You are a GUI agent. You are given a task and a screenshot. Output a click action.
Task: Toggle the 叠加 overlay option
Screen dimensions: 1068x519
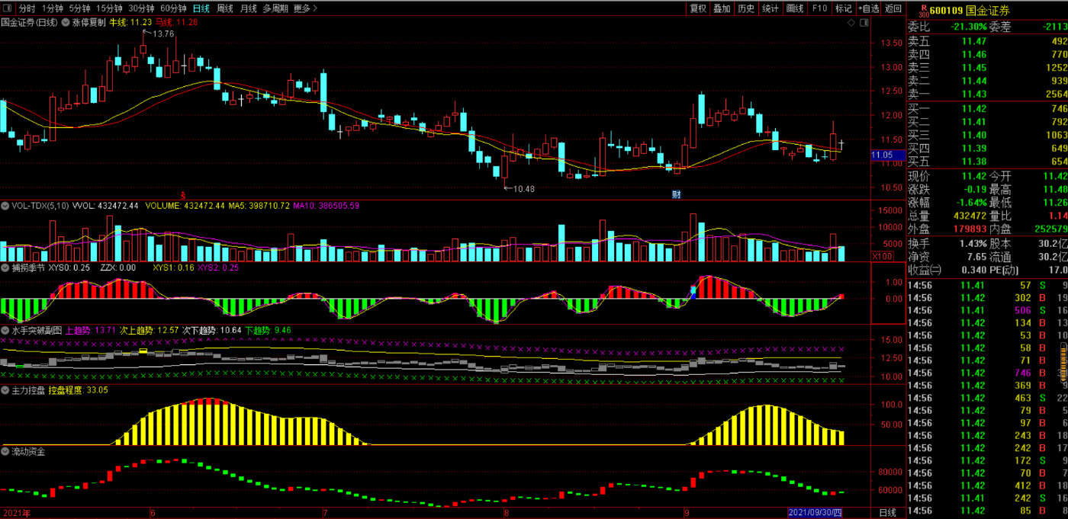click(x=722, y=8)
